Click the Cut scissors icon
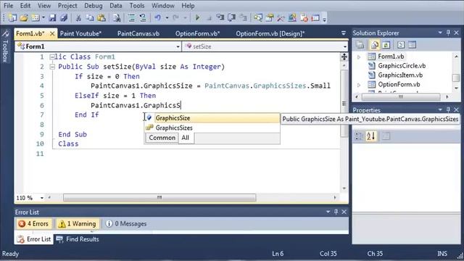The height and width of the screenshot is (261, 464). pos(78,17)
